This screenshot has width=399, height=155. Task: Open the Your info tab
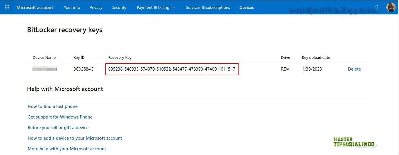pos(72,7)
